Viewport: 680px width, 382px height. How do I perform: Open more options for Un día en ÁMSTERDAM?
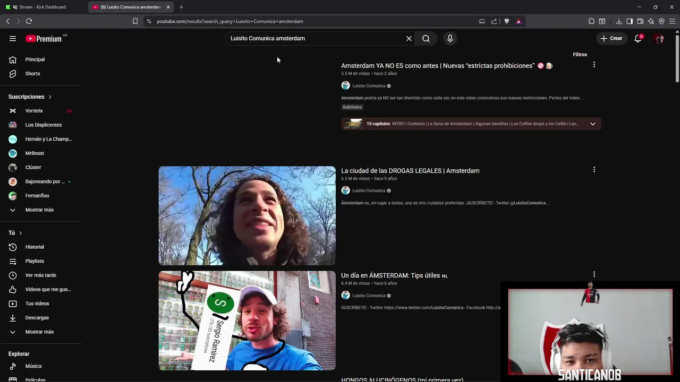594,274
